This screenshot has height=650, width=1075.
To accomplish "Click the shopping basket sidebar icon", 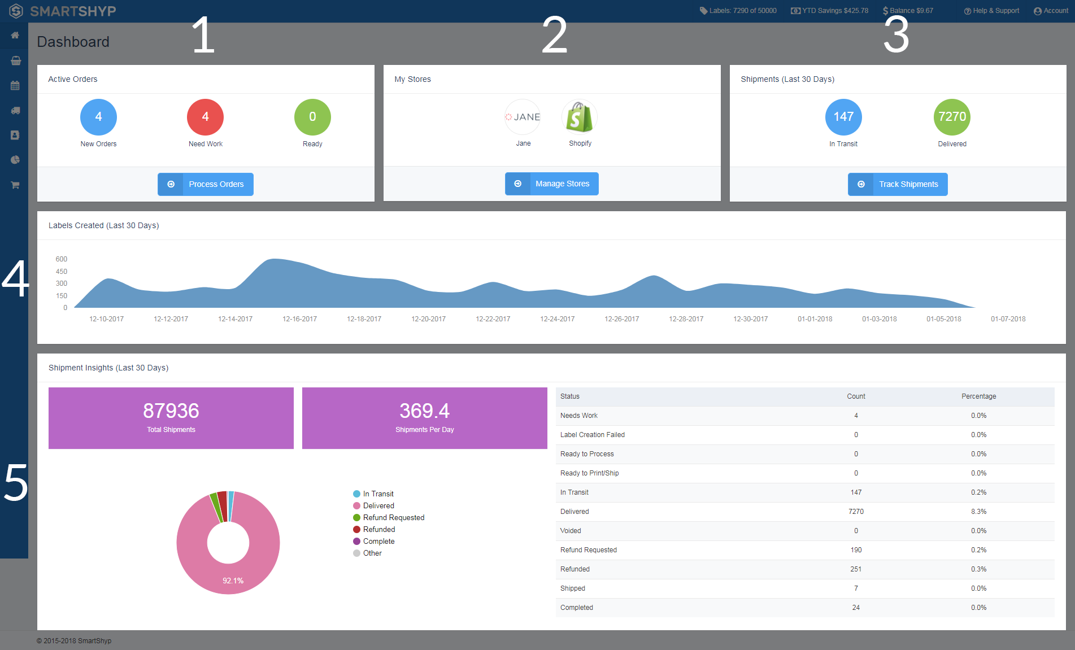I will (15, 60).
